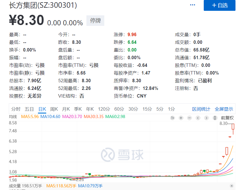This screenshot has height=190, width=242.
Task: Switch to the 15分 chart tab
Action: coord(147,109)
